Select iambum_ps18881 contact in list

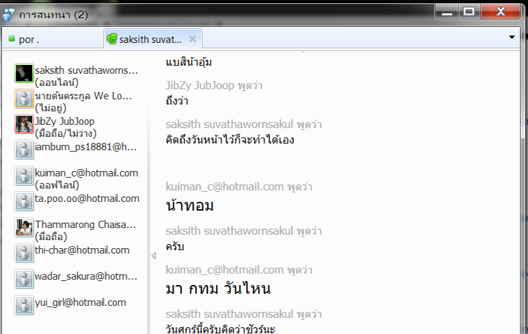click(85, 146)
